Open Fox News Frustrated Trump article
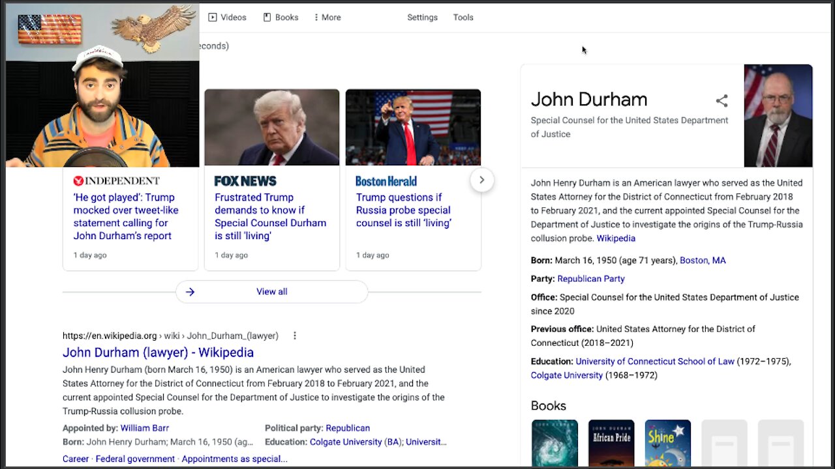This screenshot has width=835, height=469. (x=270, y=216)
